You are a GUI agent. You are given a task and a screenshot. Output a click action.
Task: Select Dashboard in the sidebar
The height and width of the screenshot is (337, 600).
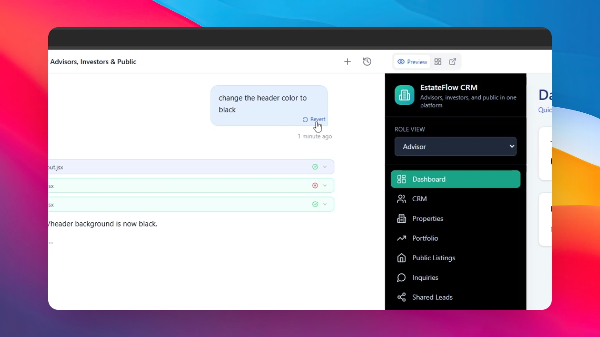[455, 179]
